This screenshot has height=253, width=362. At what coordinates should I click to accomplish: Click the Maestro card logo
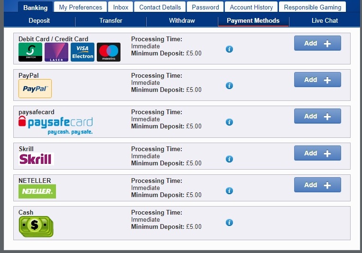click(109, 52)
